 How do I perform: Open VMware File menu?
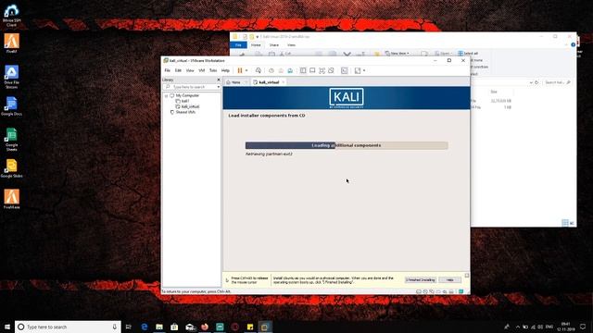[167, 70]
